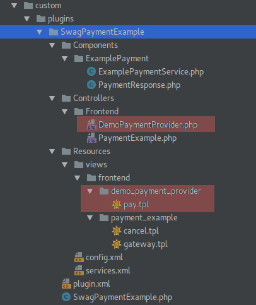Collapse the plugins folder arrow
Viewport: 256px width, 305px height.
tap(27, 19)
